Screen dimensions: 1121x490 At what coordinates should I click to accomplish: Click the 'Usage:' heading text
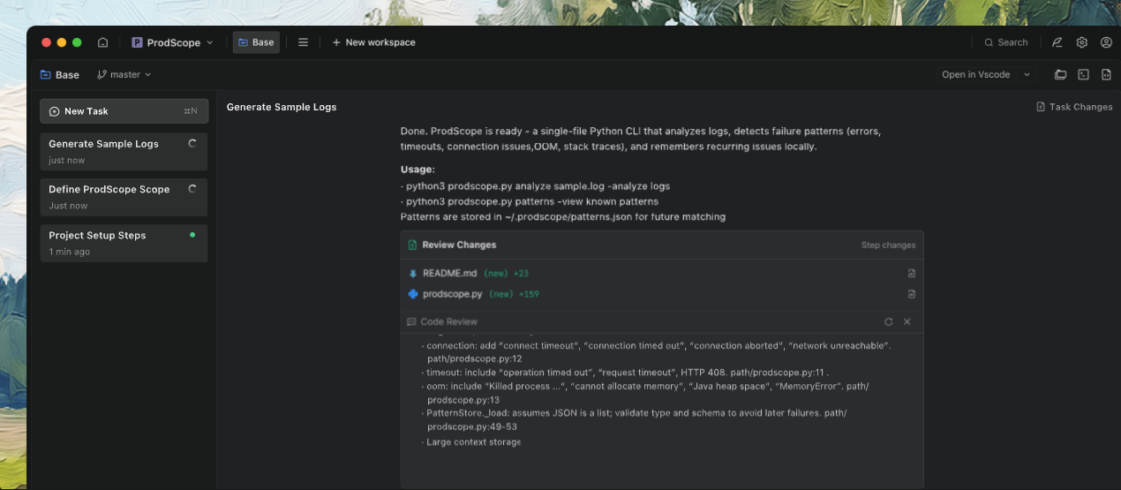click(x=418, y=170)
